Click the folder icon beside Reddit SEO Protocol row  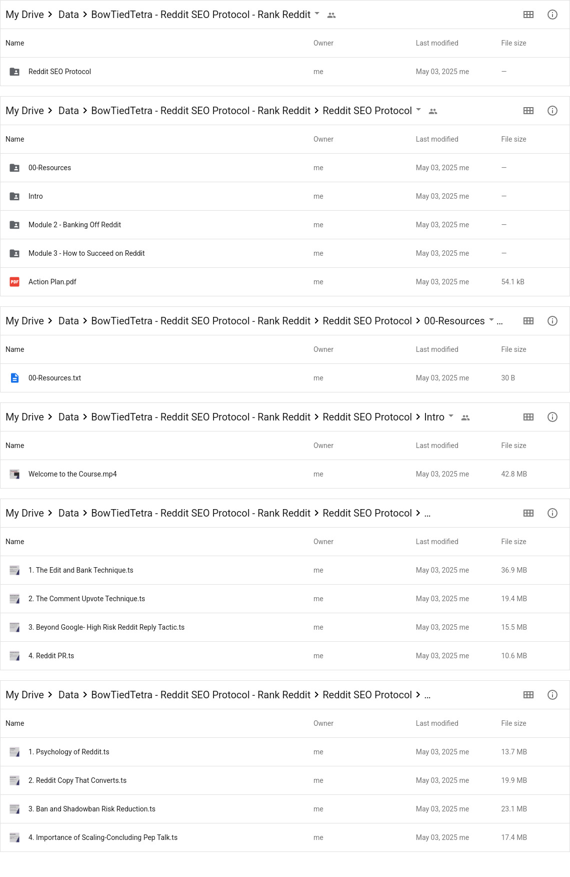[14, 72]
